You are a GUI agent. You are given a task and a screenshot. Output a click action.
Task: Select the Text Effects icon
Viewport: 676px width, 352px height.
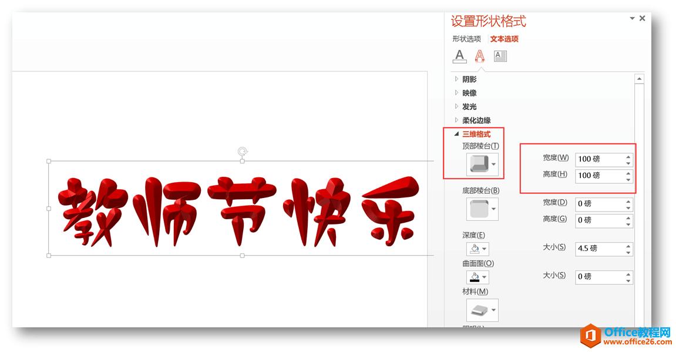(480, 56)
